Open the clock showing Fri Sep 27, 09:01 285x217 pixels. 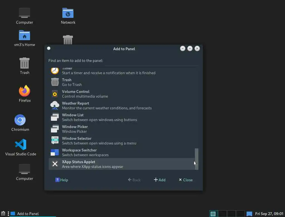(269, 214)
